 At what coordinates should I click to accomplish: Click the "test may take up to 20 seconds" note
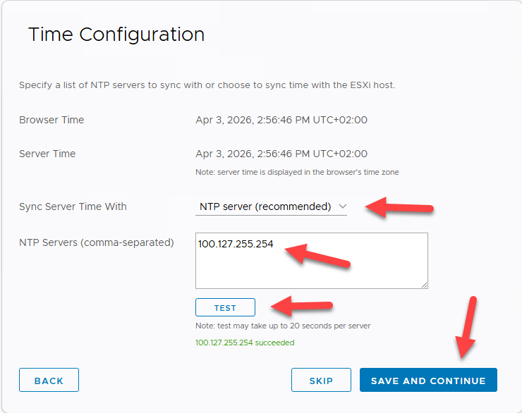(x=283, y=326)
